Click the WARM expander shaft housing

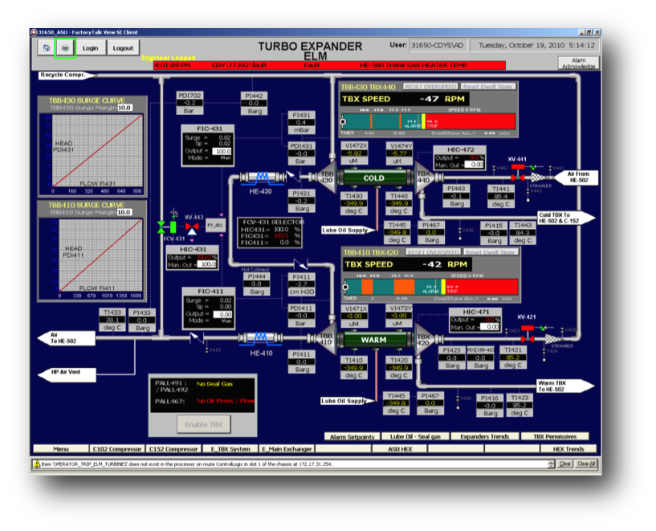click(x=375, y=340)
